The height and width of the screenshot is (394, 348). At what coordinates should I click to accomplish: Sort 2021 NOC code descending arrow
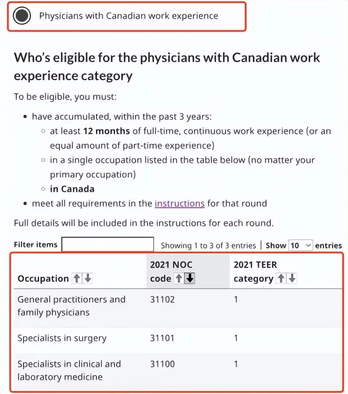coord(190,278)
